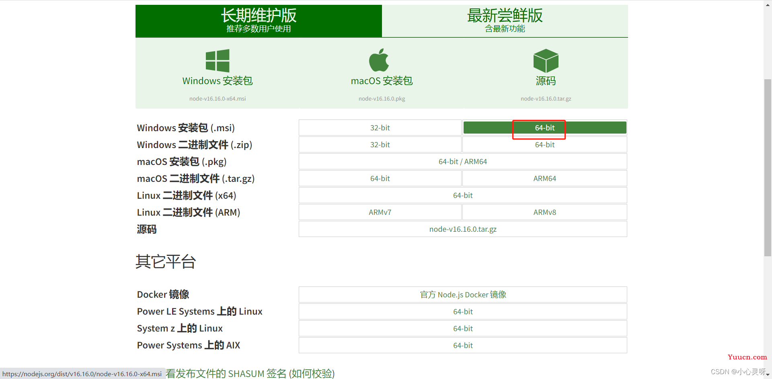Switch to the 最新尝鲜版 tab
Screen dimensions: 772x379
(x=505, y=21)
